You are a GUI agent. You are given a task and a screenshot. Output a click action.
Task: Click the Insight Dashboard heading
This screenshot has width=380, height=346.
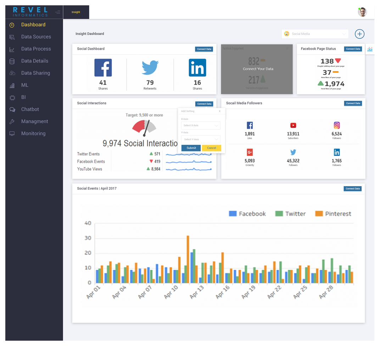click(90, 34)
